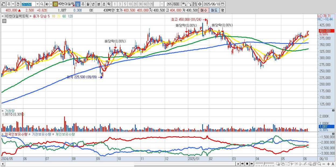Click the bottom-bar window with grid icon
The height and width of the screenshot is (167, 336).
pos(278,164)
